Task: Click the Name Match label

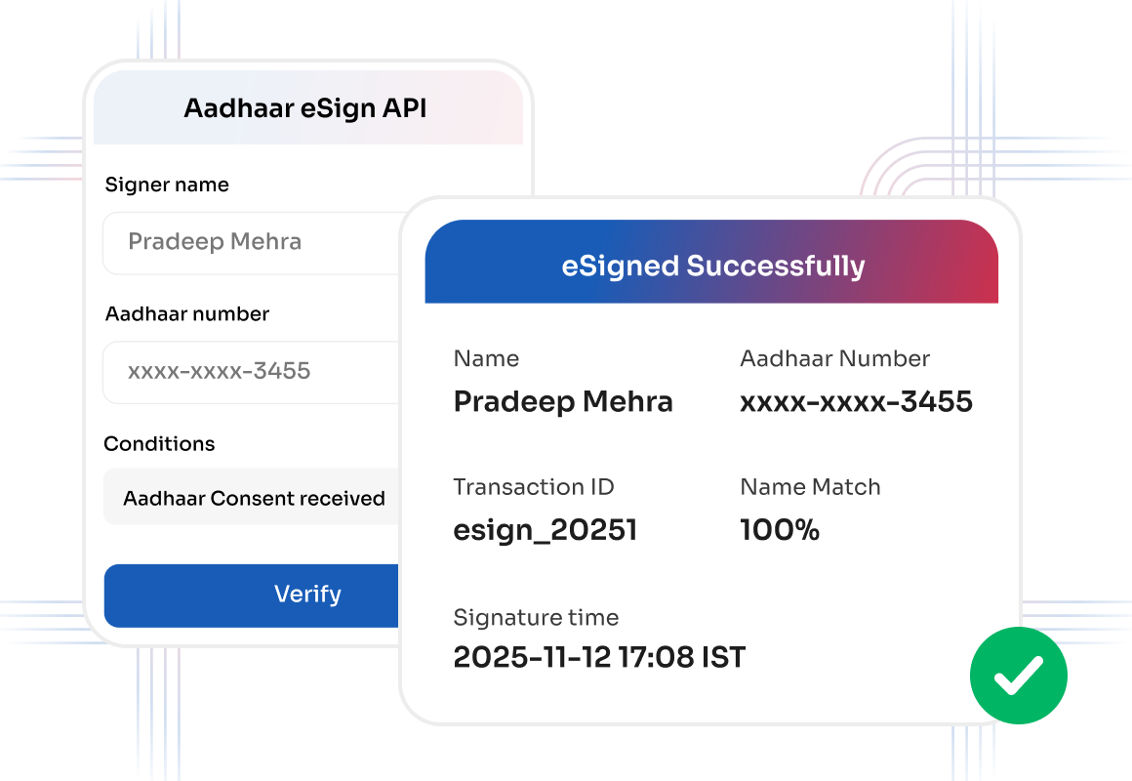Action: pyautogui.click(x=810, y=487)
